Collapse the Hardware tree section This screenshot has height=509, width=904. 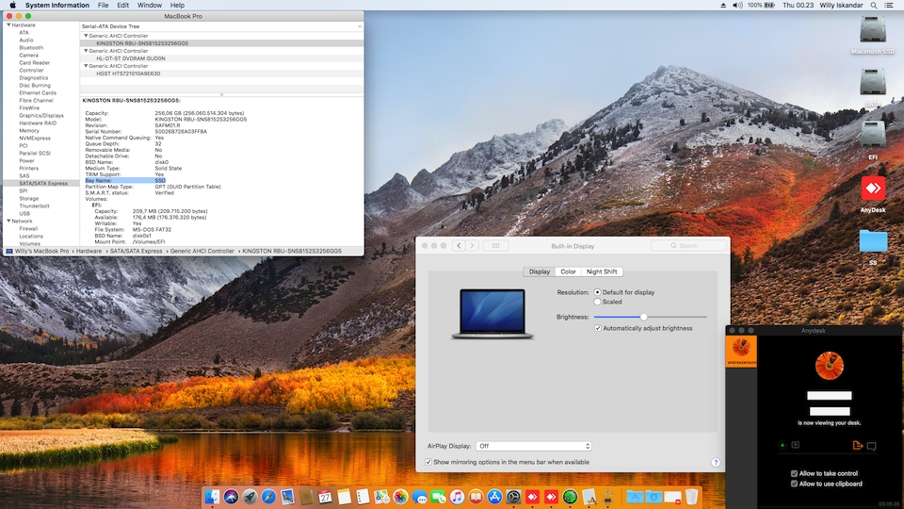(8, 25)
